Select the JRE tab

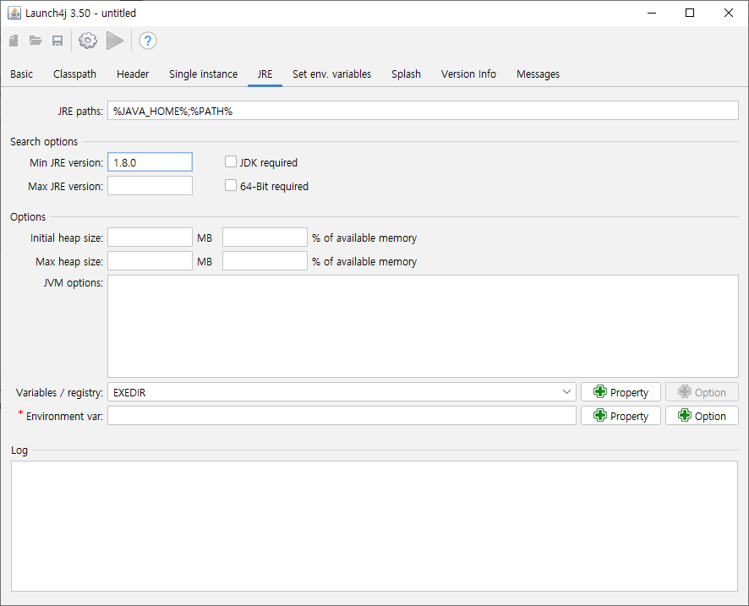coord(265,74)
